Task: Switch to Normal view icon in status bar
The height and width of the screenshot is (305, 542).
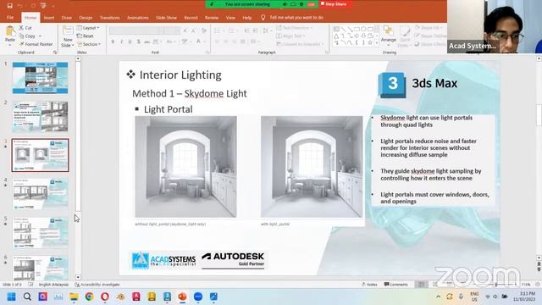Action: coord(421,285)
